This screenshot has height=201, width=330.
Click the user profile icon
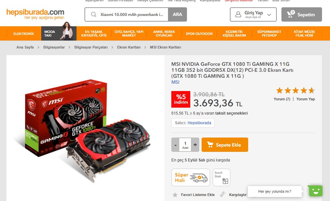pyautogui.click(x=238, y=15)
